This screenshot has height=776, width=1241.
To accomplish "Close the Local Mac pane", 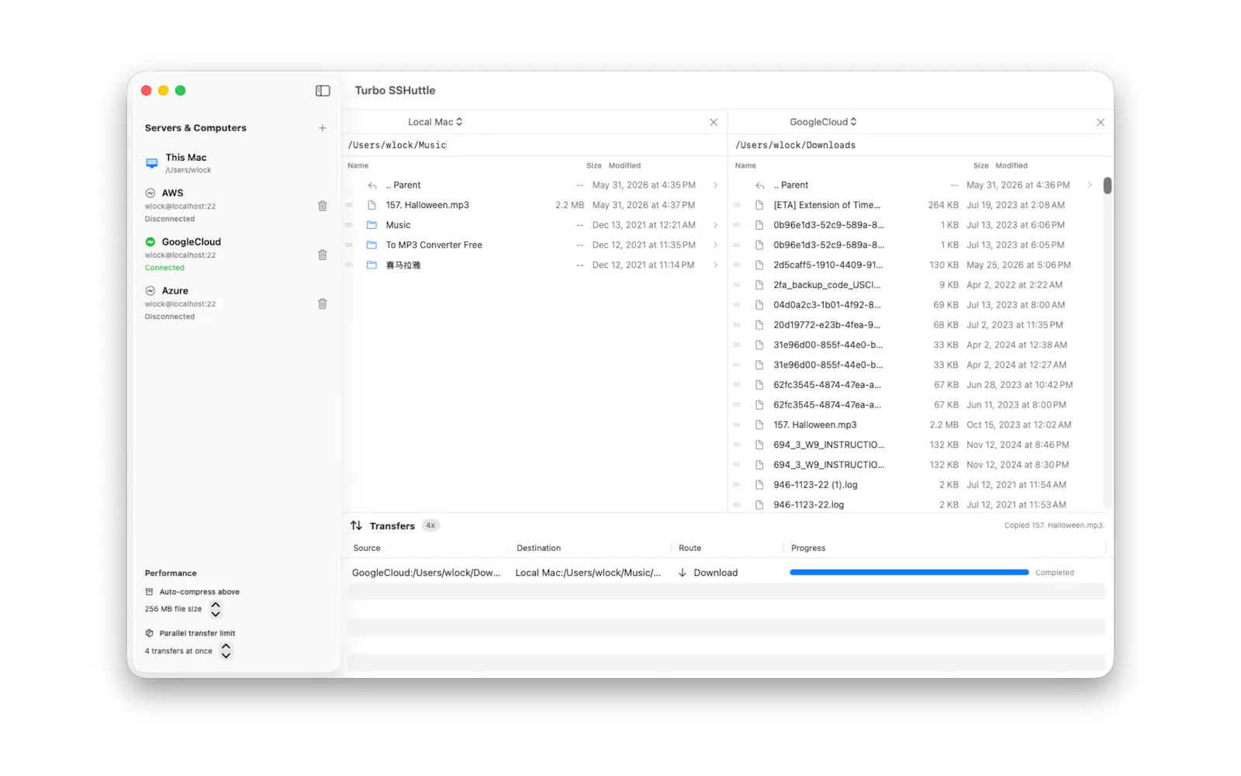I will [714, 122].
